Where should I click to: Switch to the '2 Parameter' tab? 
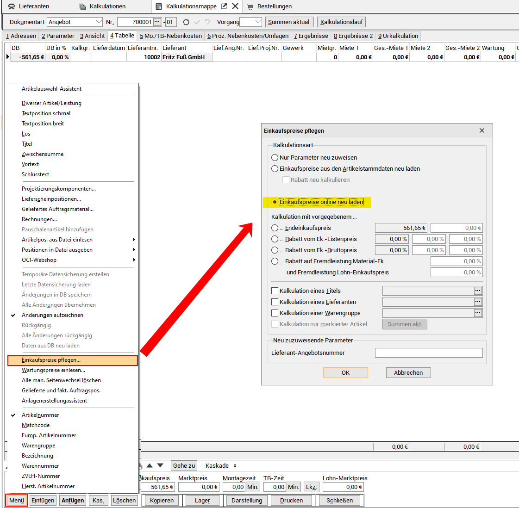[58, 36]
